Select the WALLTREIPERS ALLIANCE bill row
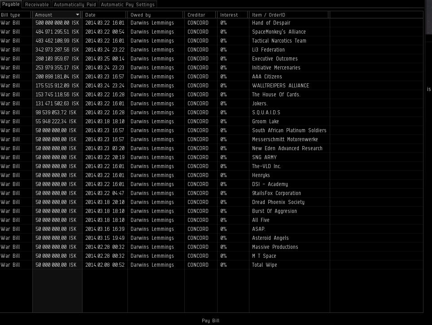Viewport: 432px width, 325px height. point(212,85)
